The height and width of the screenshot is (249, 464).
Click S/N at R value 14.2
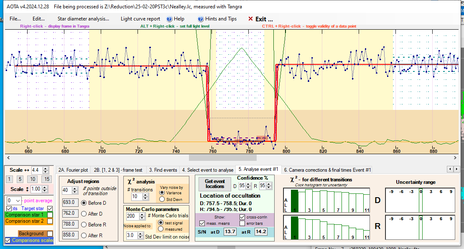click(x=261, y=231)
